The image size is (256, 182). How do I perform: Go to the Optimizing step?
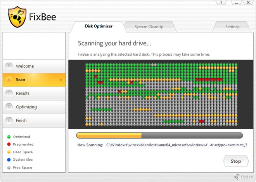click(x=34, y=107)
